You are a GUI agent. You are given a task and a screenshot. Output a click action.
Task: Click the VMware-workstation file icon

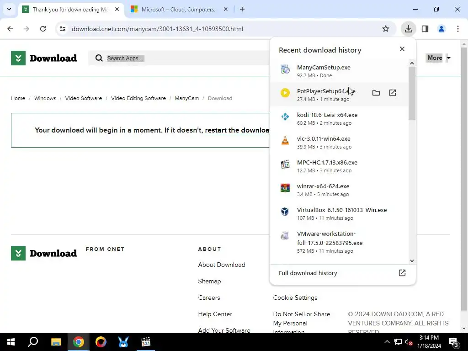285,235
